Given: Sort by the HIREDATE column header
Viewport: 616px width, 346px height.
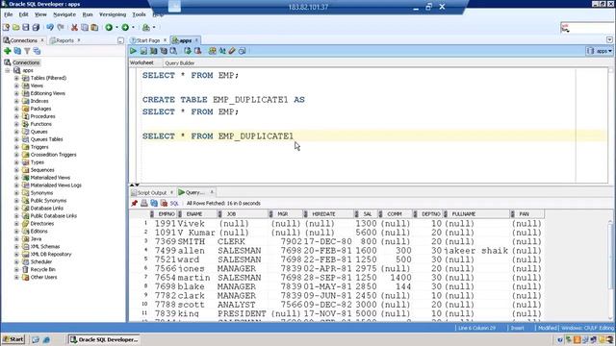Looking at the screenshot, I should click(327, 214).
